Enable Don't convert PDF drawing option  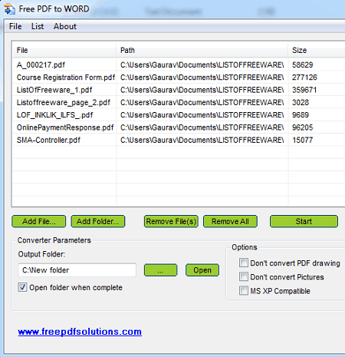[x=244, y=263]
